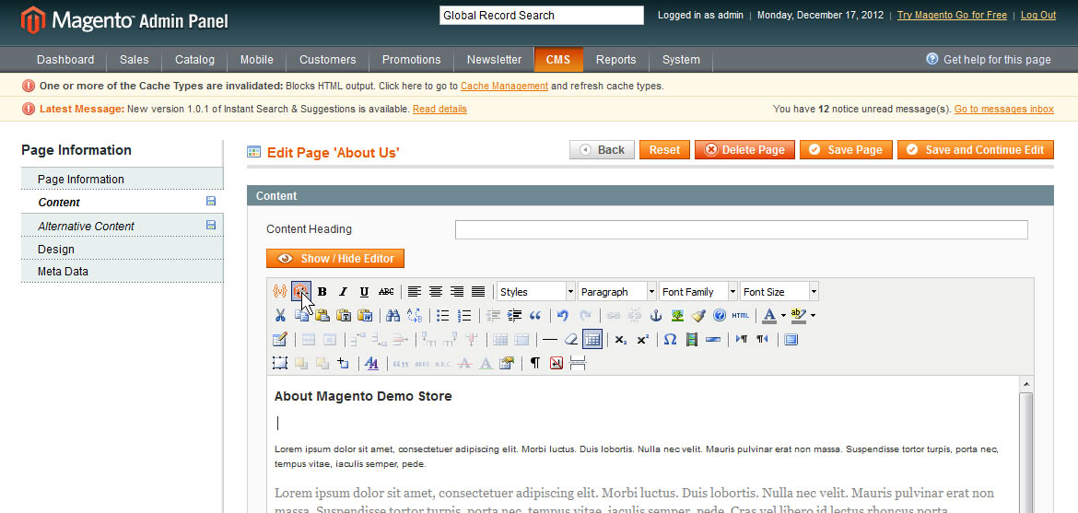Insert special character with Omega icon
Viewport: 1078px width, 513px height.
tap(671, 340)
